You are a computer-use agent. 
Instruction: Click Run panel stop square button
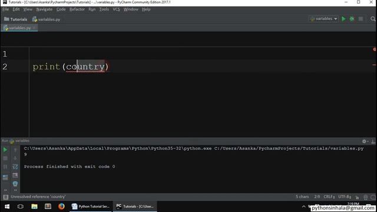click(x=5, y=158)
